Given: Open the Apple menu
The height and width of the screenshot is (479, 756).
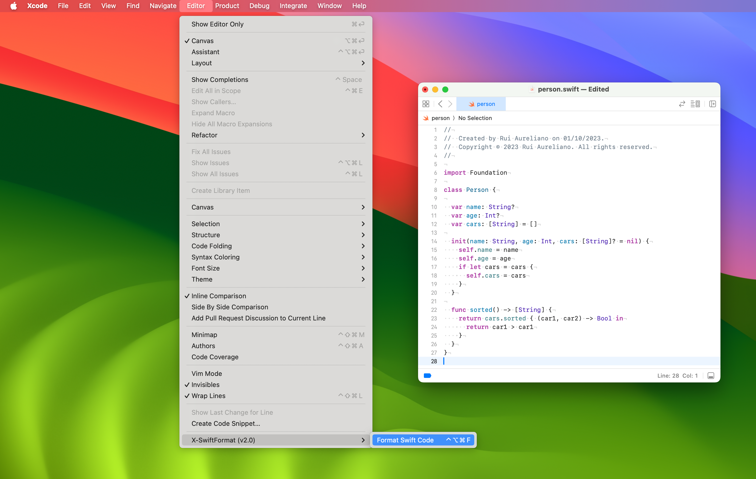Looking at the screenshot, I should click(14, 6).
